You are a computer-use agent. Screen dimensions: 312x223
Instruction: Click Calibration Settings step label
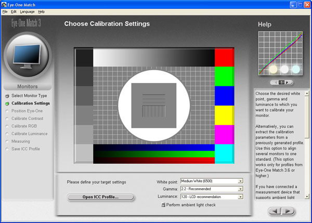pos(31,103)
